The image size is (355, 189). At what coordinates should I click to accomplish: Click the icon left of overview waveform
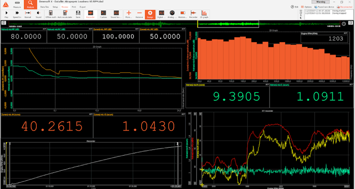tap(4, 23)
